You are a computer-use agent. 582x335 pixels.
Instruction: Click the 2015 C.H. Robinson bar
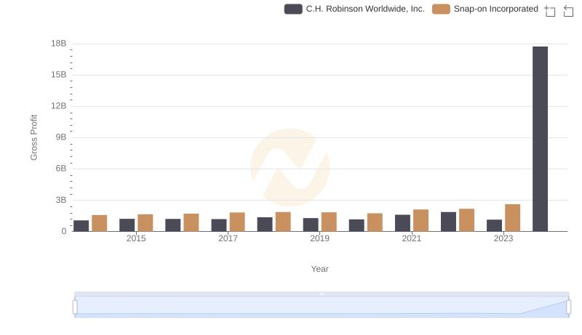pyautogui.click(x=127, y=225)
